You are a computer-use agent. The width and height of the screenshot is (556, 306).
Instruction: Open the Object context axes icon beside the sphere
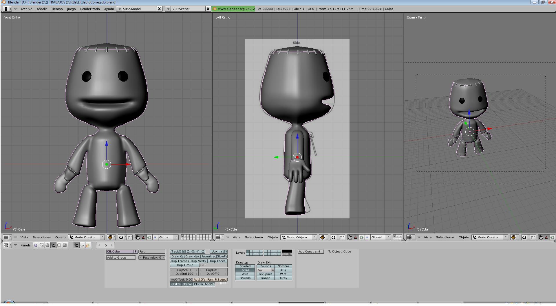53,245
